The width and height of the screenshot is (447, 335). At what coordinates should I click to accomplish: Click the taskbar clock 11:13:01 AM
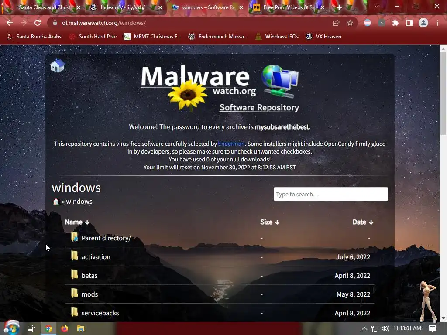tap(407, 328)
